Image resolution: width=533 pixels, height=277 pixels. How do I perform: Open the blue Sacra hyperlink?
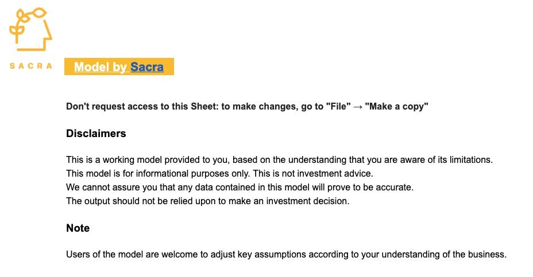click(x=147, y=67)
